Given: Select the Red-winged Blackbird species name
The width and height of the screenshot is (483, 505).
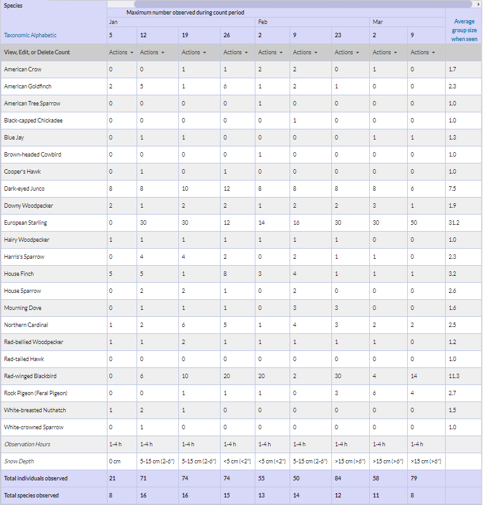Looking at the screenshot, I should (x=30, y=376).
